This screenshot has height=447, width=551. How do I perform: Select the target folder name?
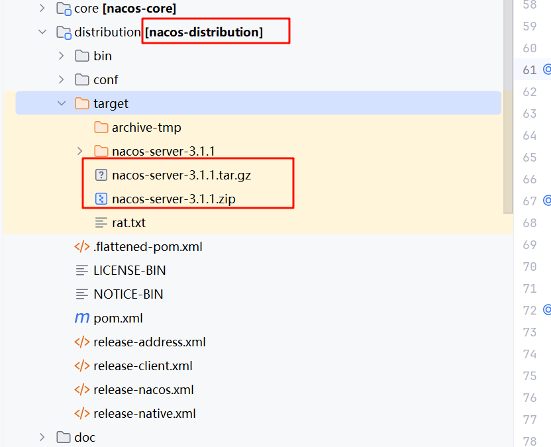[x=111, y=104]
